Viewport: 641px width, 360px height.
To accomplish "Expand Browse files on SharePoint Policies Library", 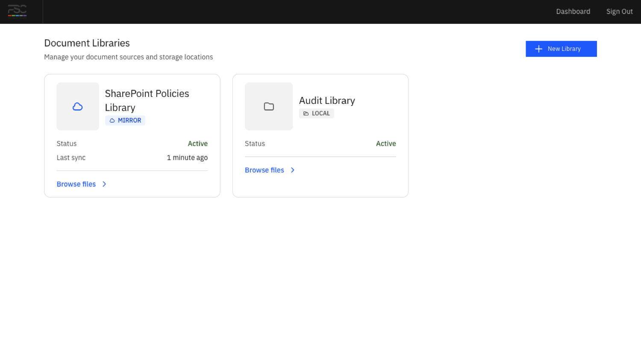I will pyautogui.click(x=76, y=184).
